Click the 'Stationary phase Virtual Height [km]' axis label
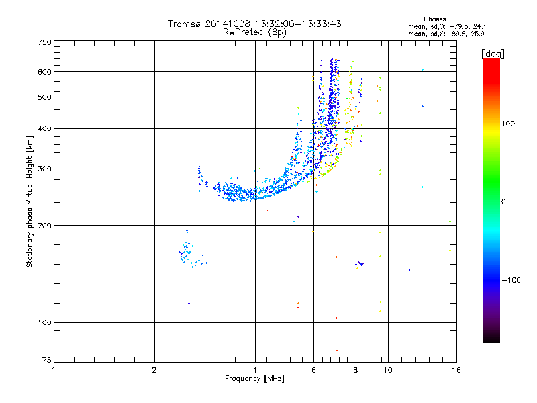This screenshot has width=537, height=403. (x=30, y=201)
